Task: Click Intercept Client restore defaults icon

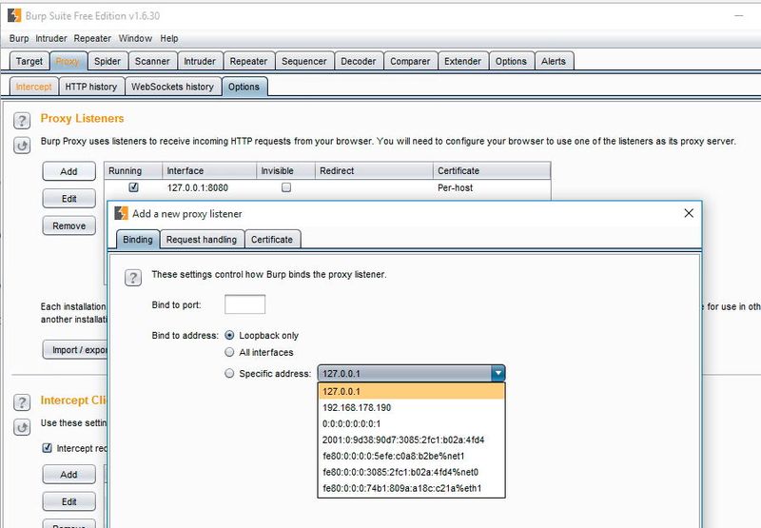Action: [22, 427]
